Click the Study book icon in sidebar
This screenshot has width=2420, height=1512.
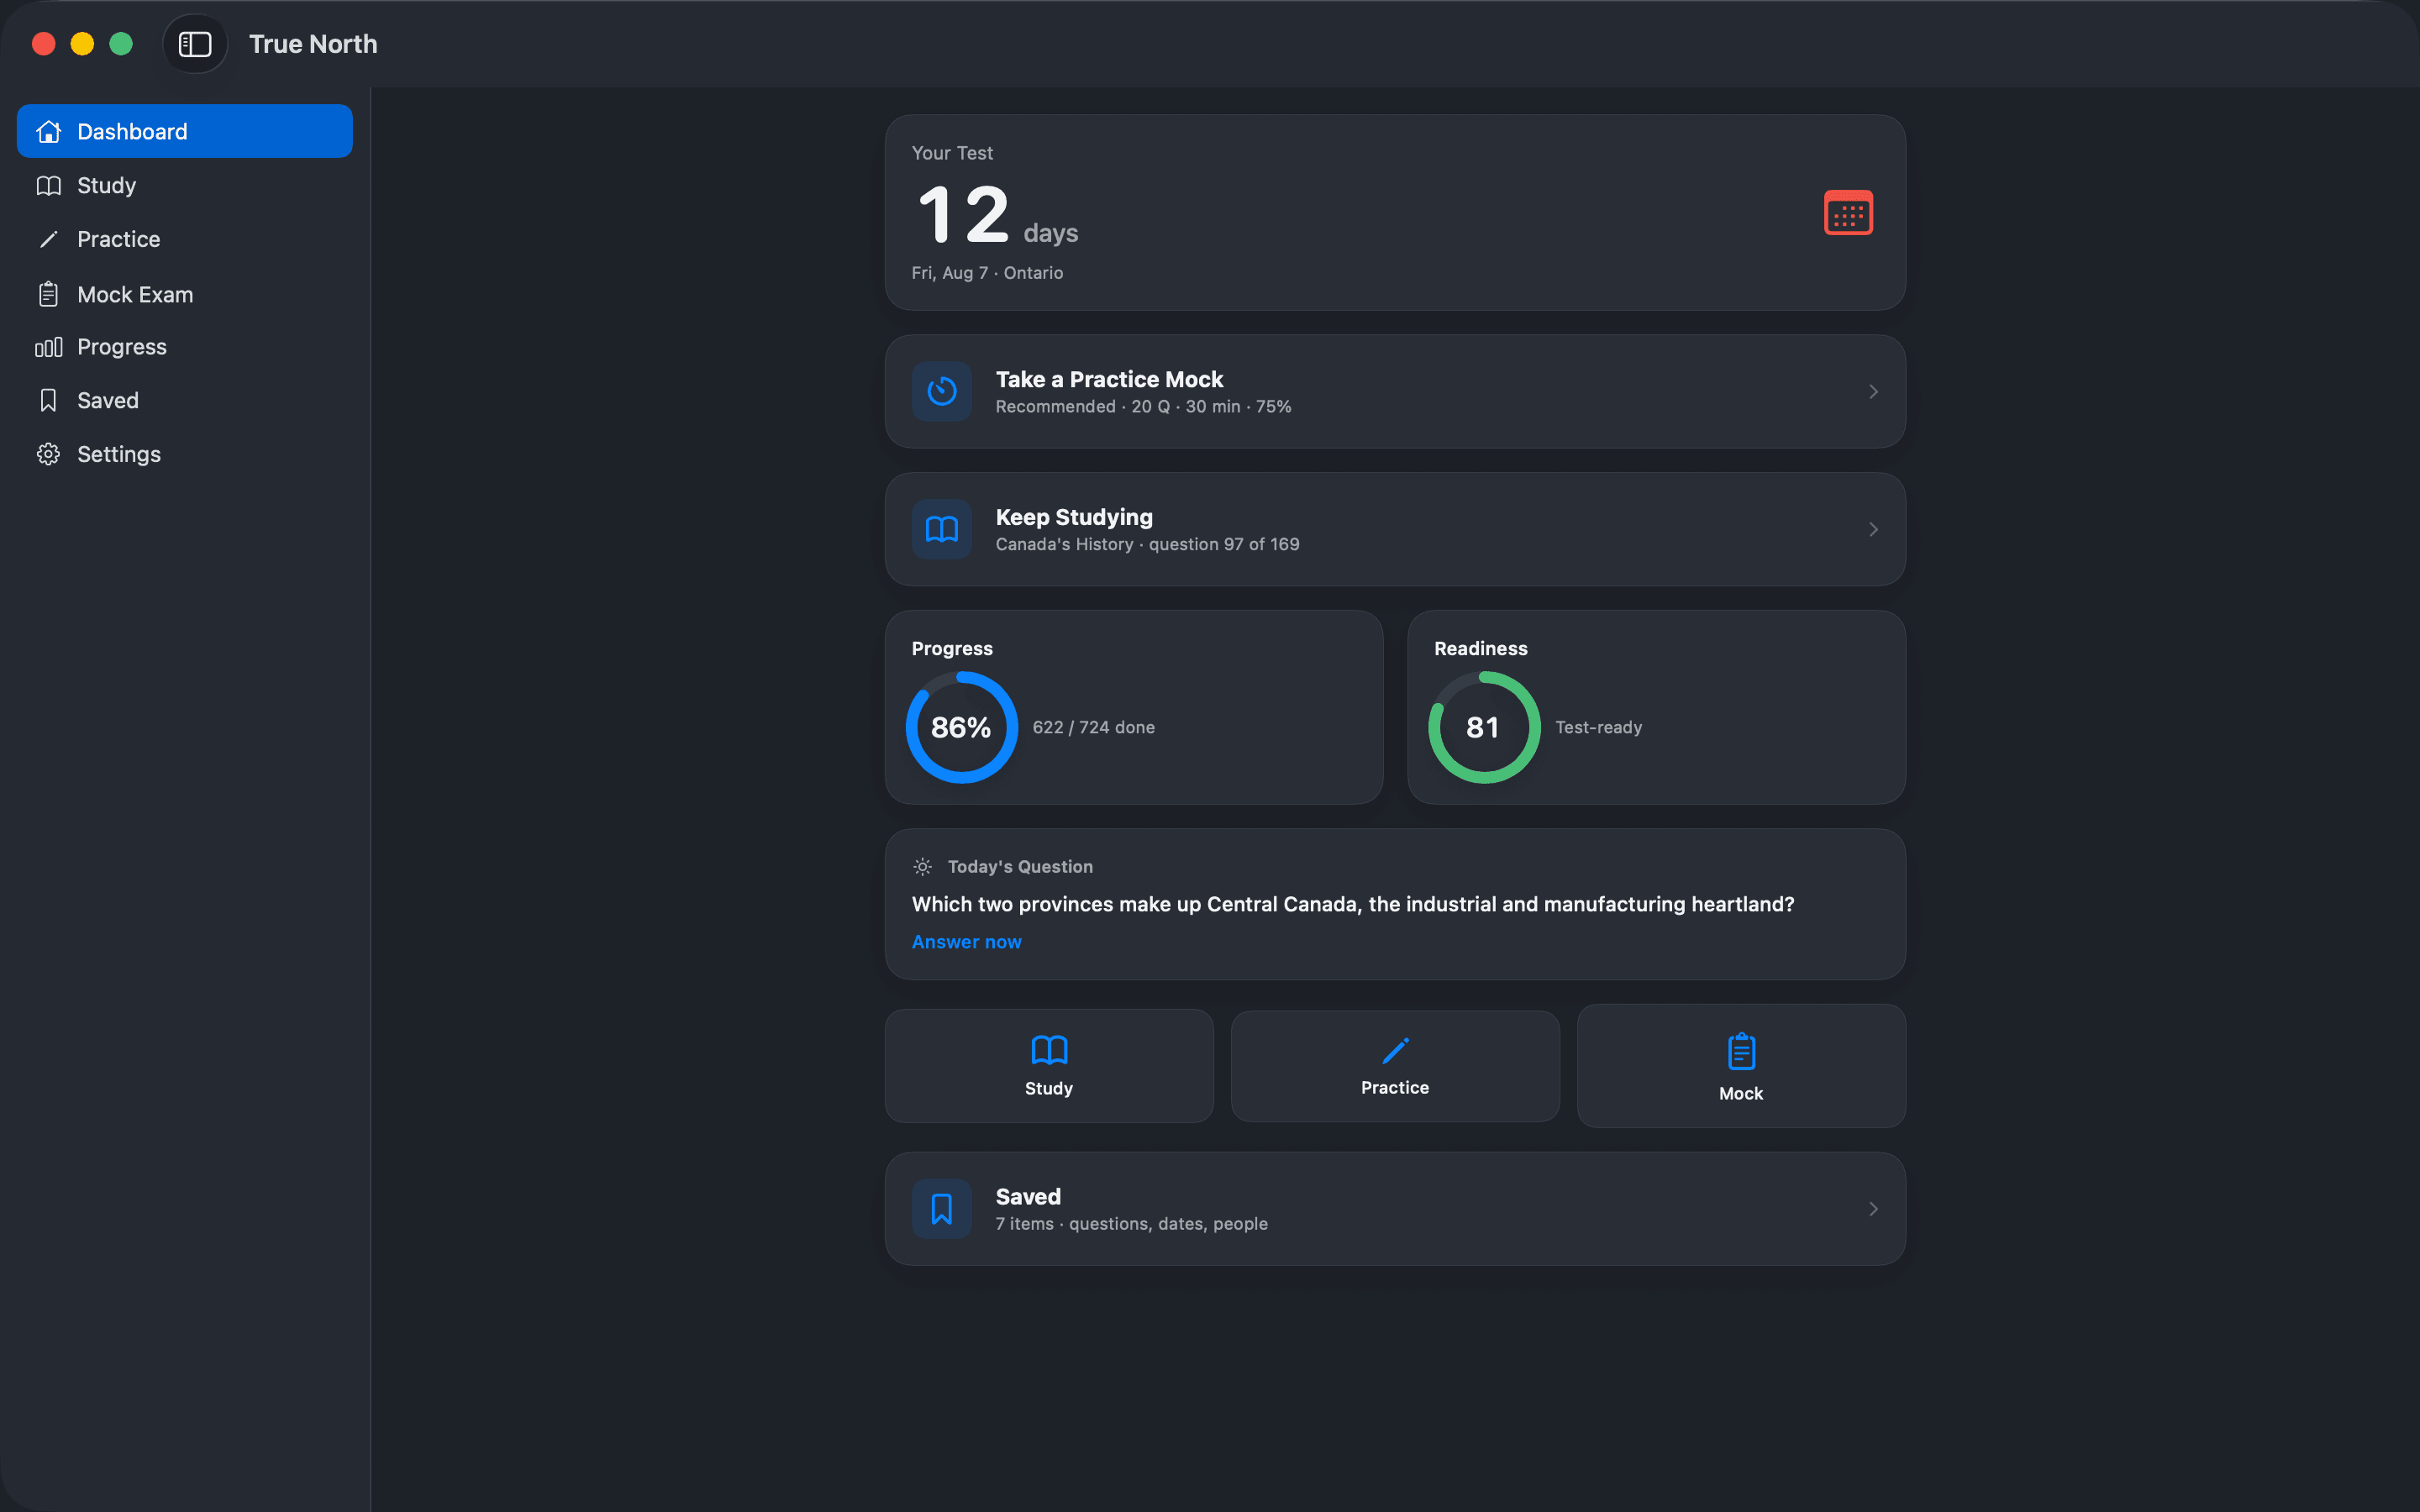(48, 186)
